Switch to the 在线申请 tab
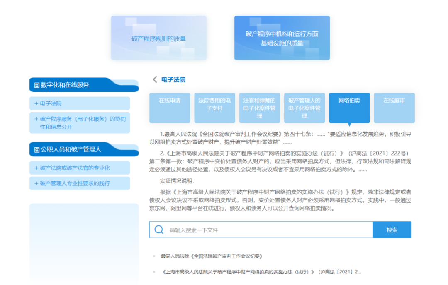The height and width of the screenshot is (285, 448). (x=170, y=108)
